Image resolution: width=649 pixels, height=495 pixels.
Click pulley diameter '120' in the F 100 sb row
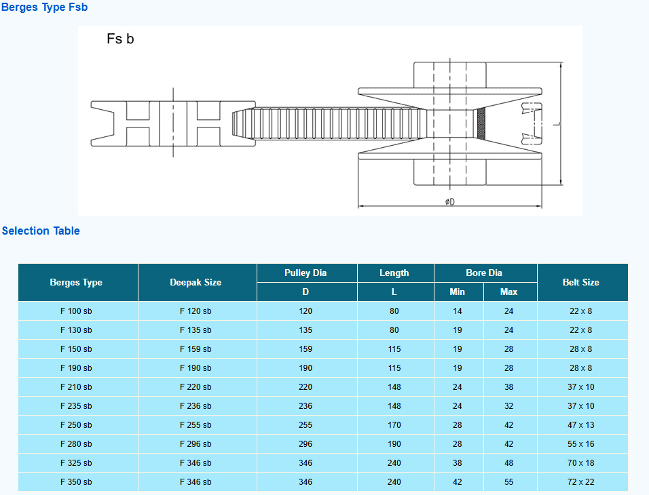pos(305,311)
